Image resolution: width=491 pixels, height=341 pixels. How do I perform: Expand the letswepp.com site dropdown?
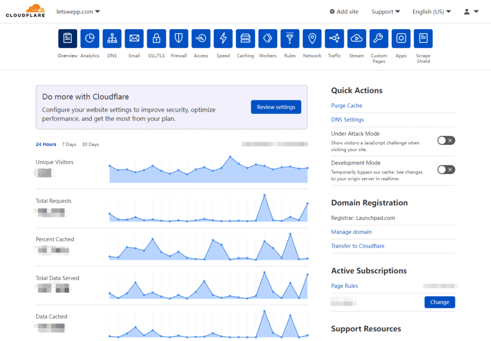click(x=78, y=12)
